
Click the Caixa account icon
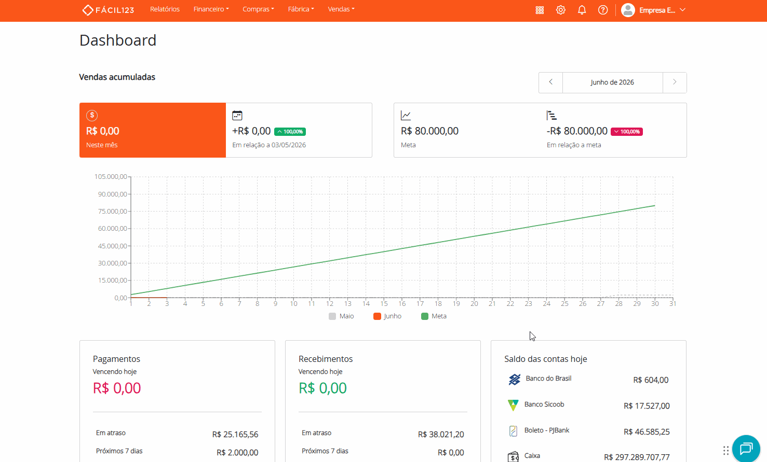(x=513, y=456)
